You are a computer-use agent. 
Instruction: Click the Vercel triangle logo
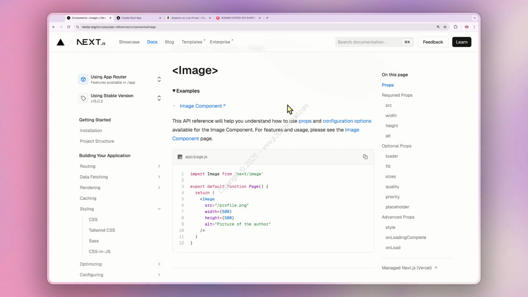click(61, 42)
